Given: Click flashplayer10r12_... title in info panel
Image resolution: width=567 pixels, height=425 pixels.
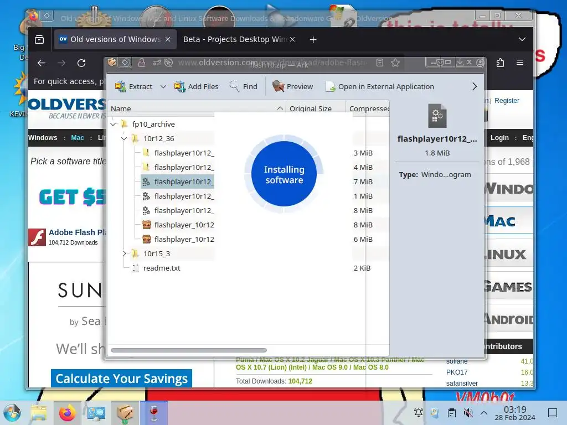Looking at the screenshot, I should [x=437, y=139].
